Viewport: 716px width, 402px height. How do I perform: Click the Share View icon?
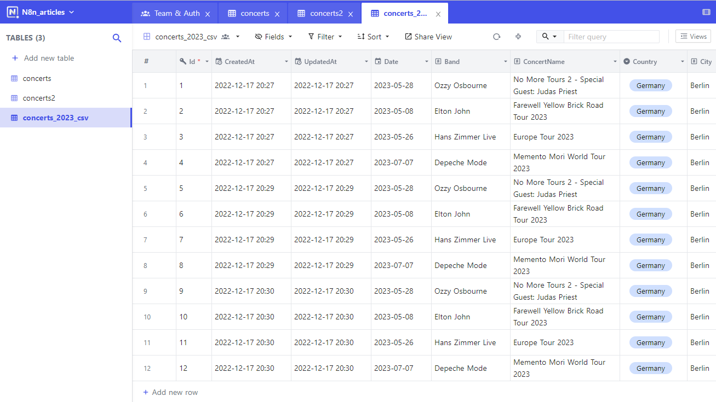428,36
